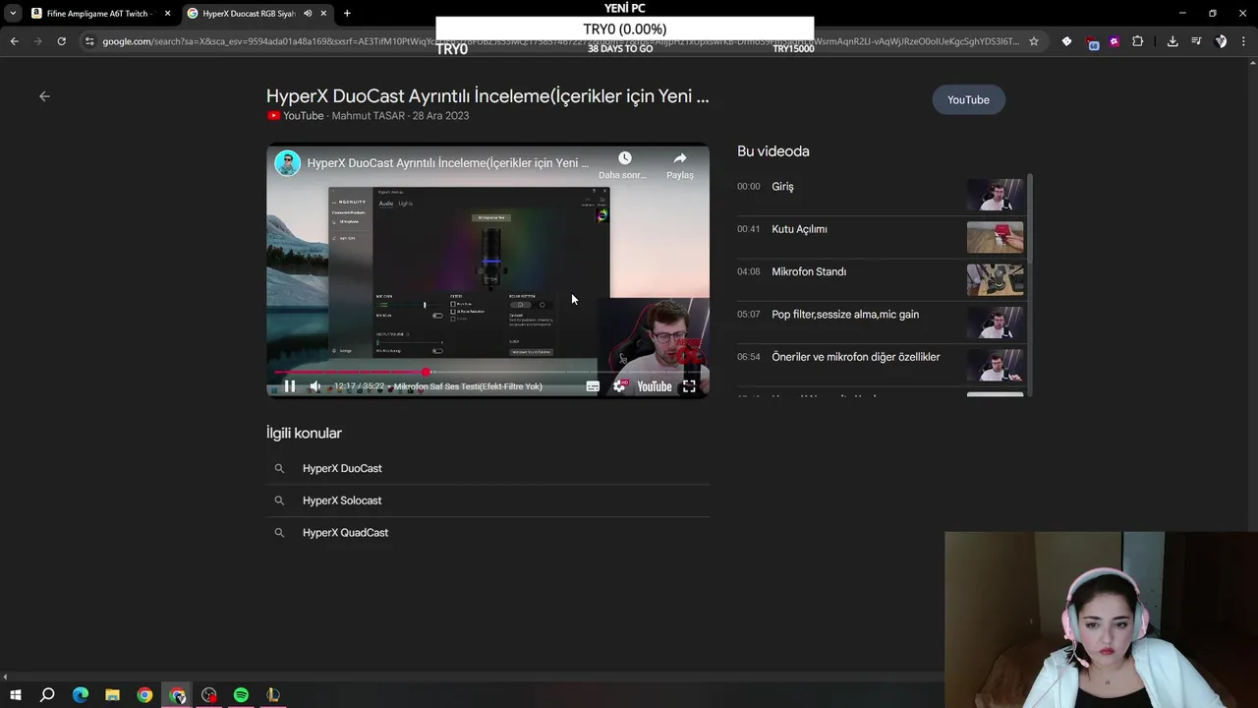Click the back arrow on the video page

pyautogui.click(x=44, y=96)
